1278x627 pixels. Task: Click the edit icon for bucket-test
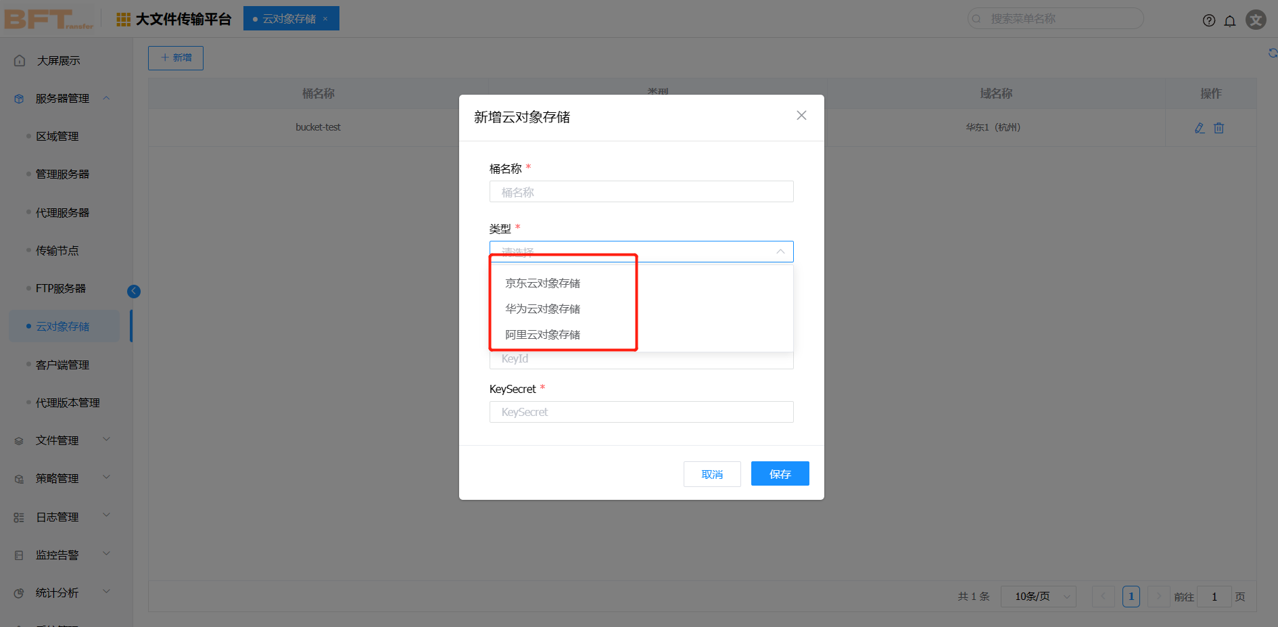pos(1200,128)
